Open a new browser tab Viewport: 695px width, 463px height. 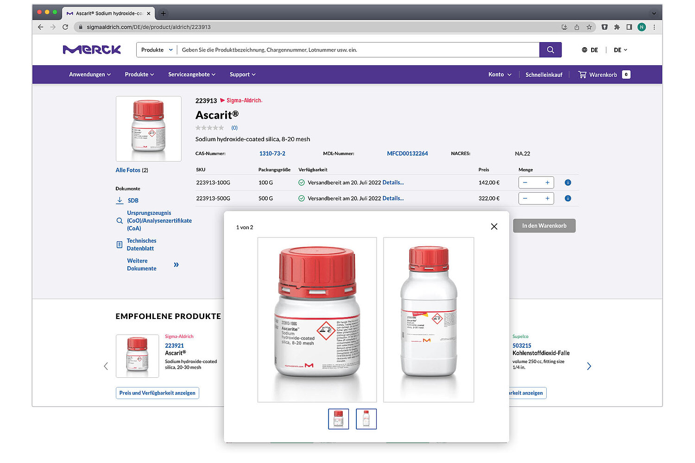click(x=163, y=13)
